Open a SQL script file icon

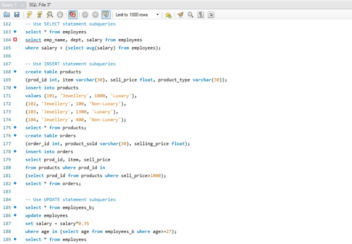[x=7, y=15]
